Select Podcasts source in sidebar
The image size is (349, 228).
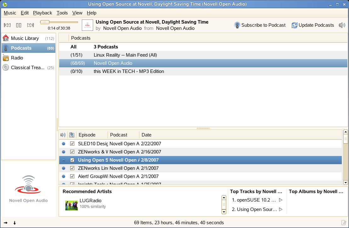(x=29, y=48)
